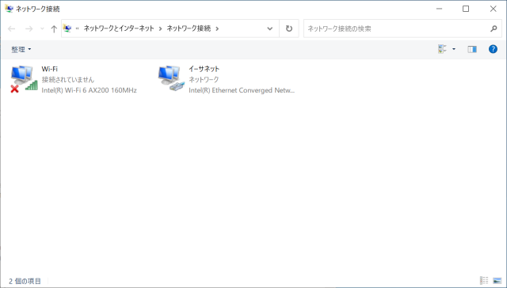
Task: Click the Wi-Fi connection name
Action: (x=49, y=69)
